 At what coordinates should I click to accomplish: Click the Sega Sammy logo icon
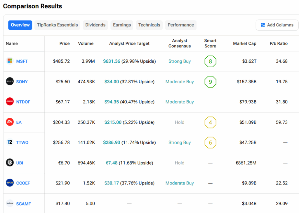pyautogui.click(x=10, y=203)
